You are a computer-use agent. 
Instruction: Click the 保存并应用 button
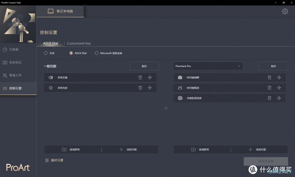pos(266,161)
